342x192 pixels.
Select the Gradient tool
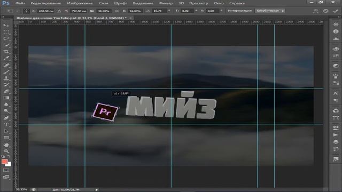click(x=6, y=98)
